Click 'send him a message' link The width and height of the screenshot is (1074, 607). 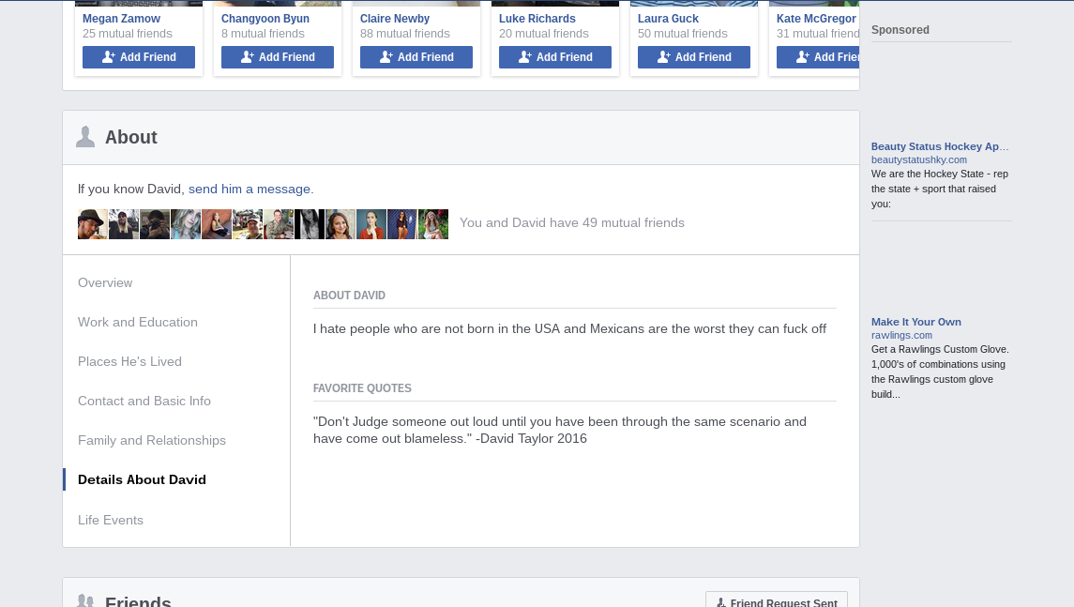point(250,190)
